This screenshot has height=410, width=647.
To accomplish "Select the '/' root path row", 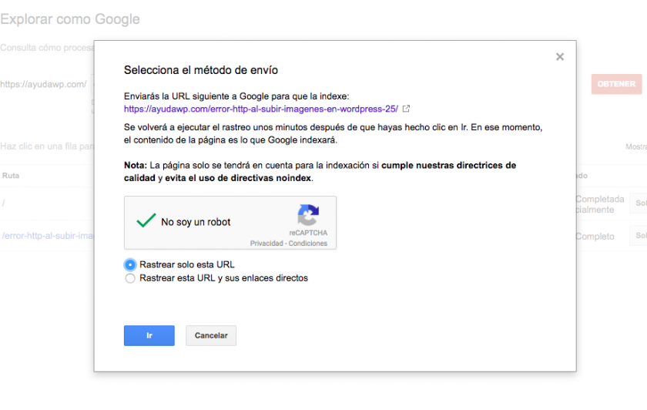I will pyautogui.click(x=3, y=203).
